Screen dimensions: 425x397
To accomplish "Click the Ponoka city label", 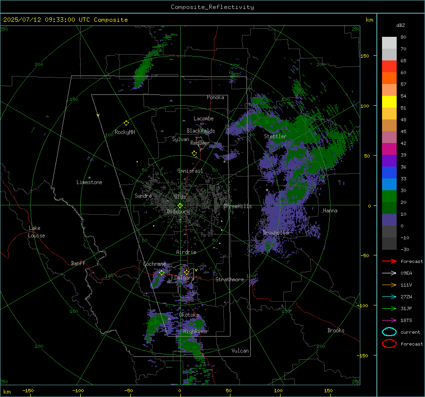I will pyautogui.click(x=215, y=97).
